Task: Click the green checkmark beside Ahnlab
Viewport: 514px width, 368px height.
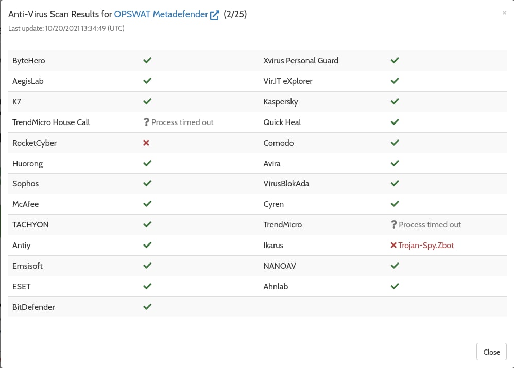Action: (395, 286)
